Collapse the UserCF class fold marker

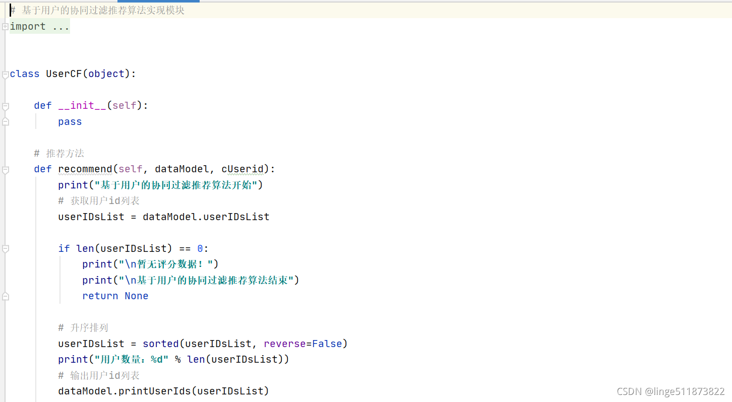[5, 75]
